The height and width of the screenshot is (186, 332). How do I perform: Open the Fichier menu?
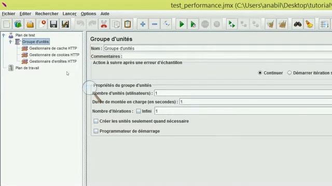click(8, 14)
